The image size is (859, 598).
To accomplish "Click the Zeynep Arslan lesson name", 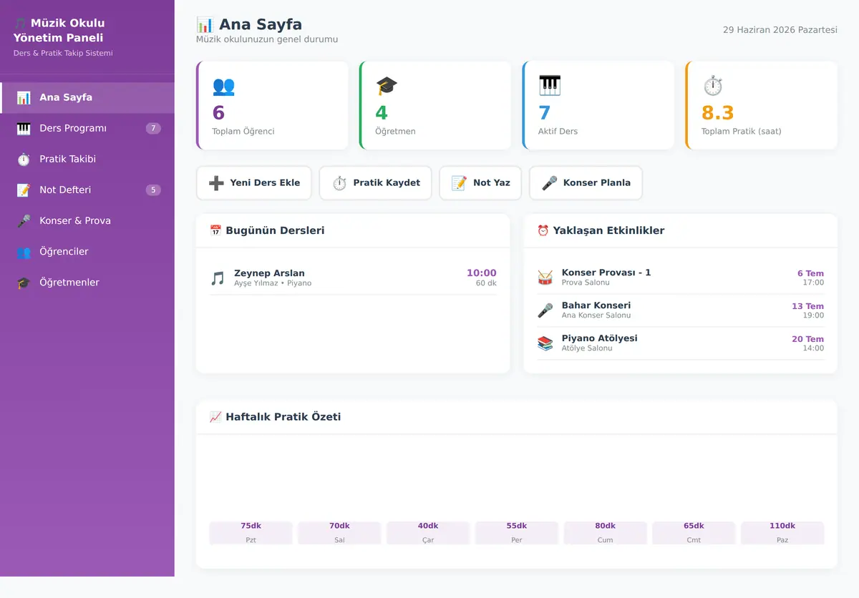I will [269, 273].
